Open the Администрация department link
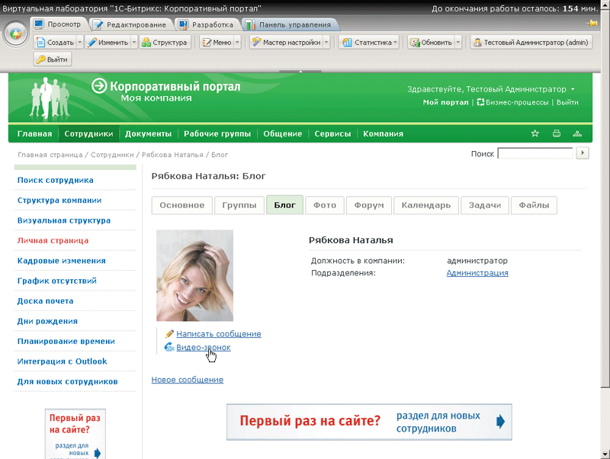The height and width of the screenshot is (459, 610). [x=477, y=273]
